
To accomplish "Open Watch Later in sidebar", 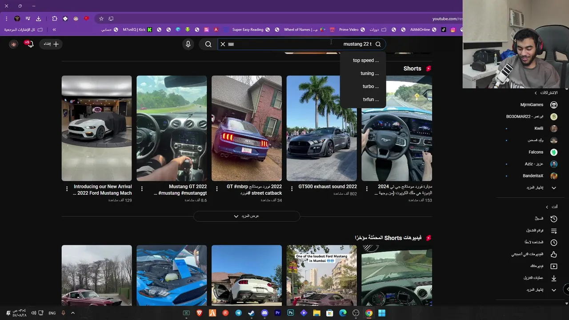I will coord(541,243).
